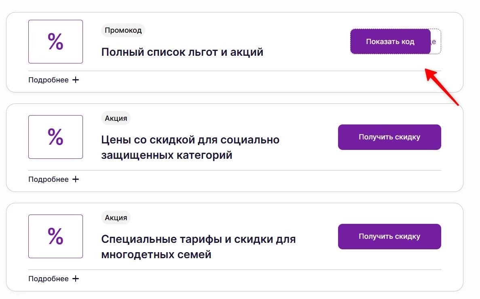Click the dashed coupon edge next to Показать код

click(436, 41)
